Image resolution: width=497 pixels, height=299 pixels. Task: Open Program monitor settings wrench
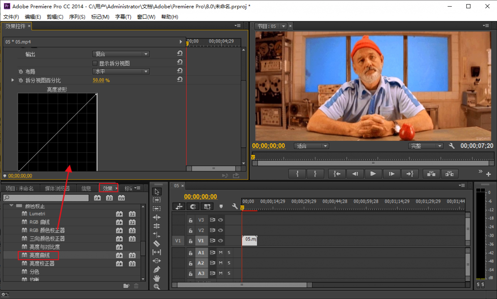click(452, 146)
